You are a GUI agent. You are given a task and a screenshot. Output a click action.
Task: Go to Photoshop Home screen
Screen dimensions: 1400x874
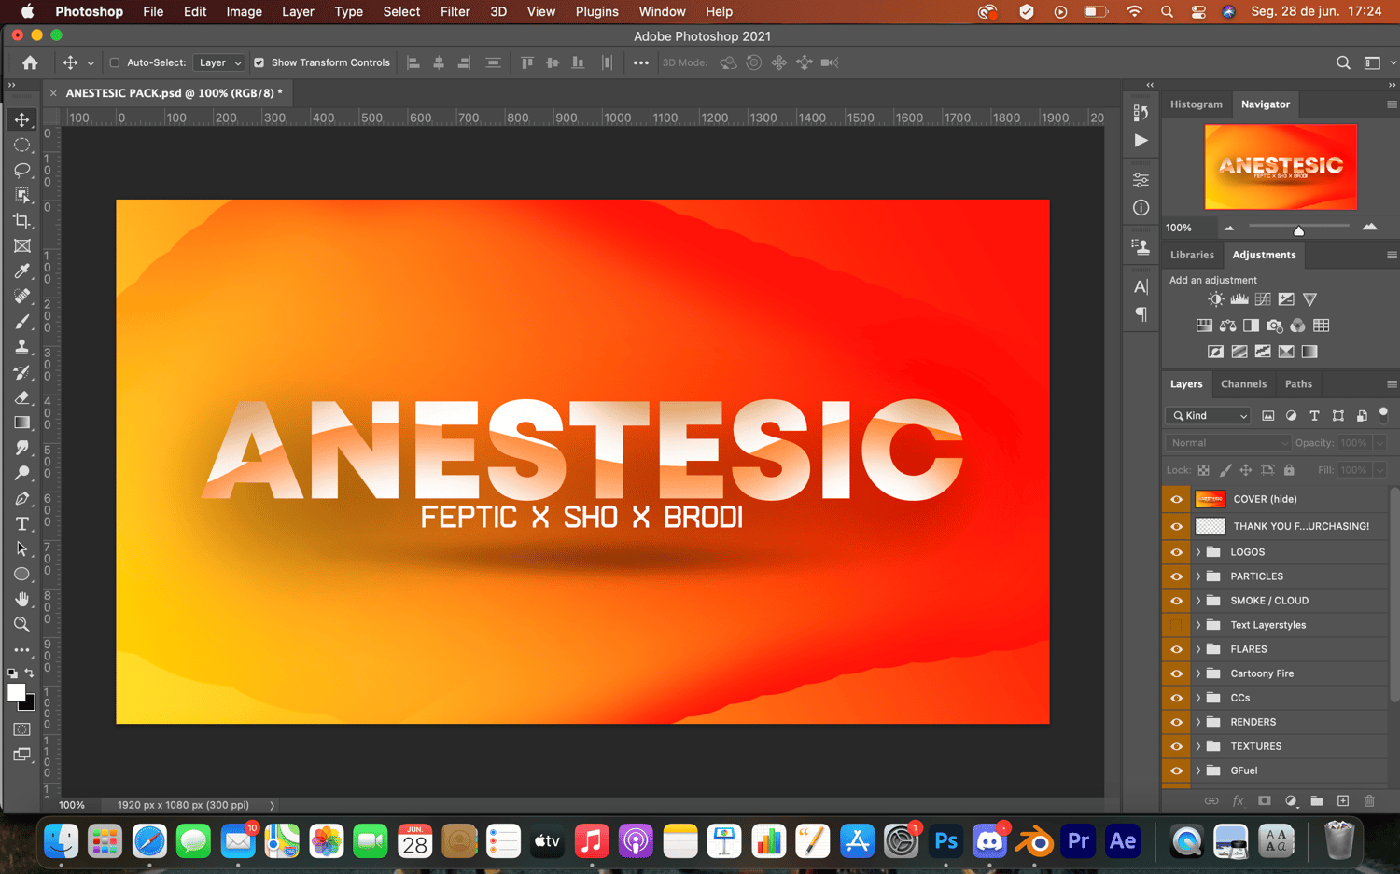click(x=30, y=62)
